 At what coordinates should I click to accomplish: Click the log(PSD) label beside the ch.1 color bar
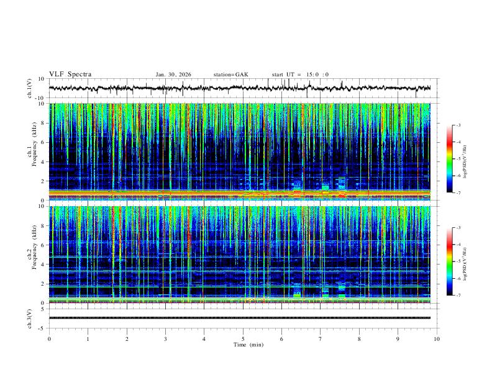(x=465, y=162)
